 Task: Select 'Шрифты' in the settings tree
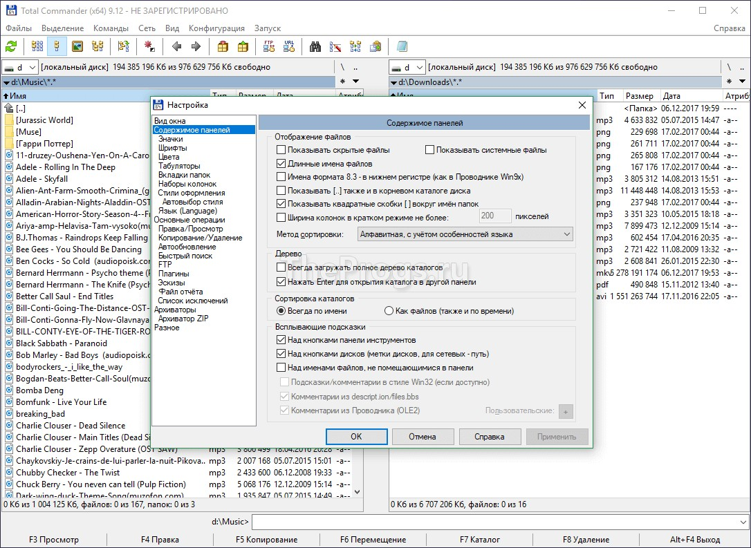pyautogui.click(x=172, y=148)
